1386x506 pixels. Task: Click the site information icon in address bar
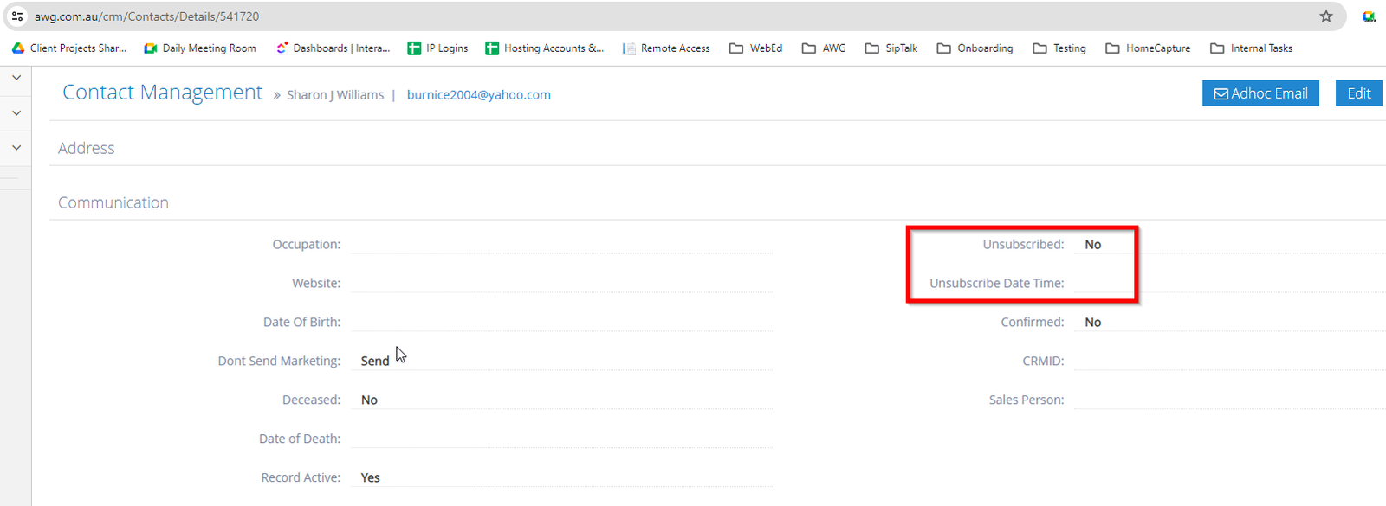[17, 16]
